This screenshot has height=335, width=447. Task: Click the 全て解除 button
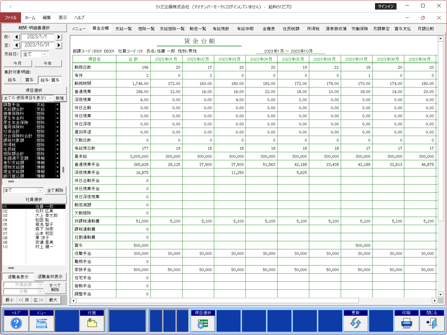55,190
